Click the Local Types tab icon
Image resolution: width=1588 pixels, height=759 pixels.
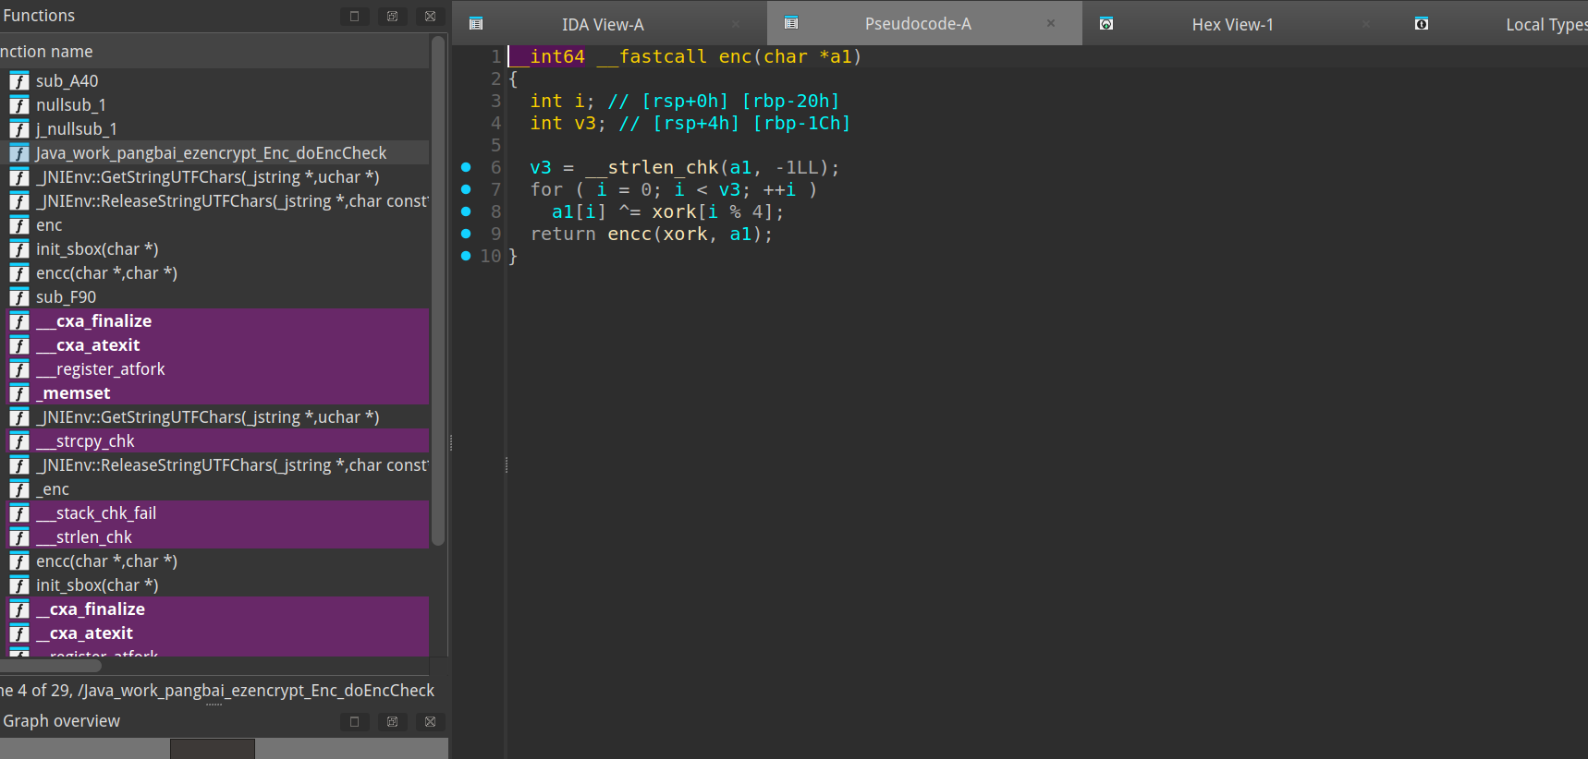pyautogui.click(x=1422, y=24)
